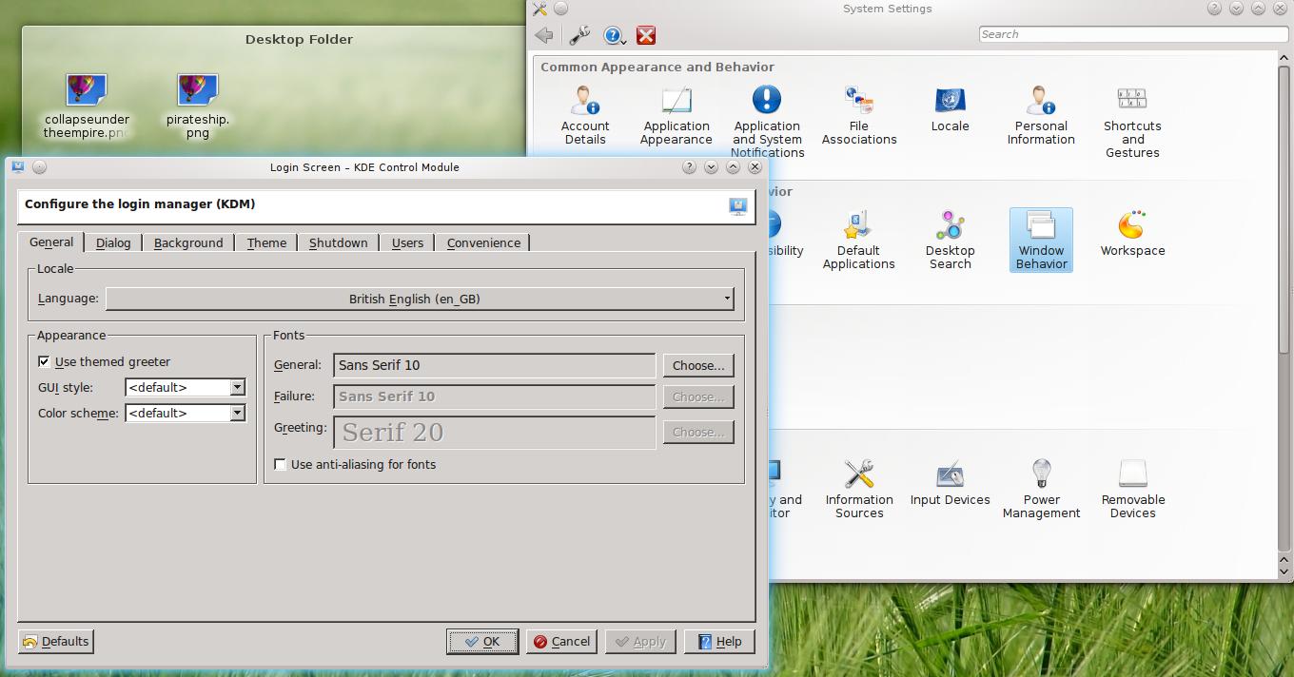This screenshot has height=677, width=1294.
Task: Open the Language dropdown list
Action: (x=420, y=299)
